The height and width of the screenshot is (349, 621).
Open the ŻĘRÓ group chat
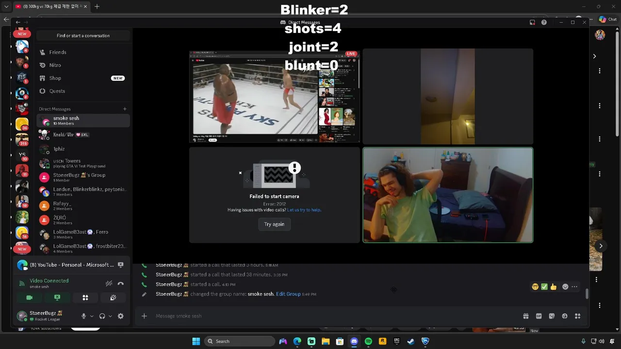(x=83, y=220)
